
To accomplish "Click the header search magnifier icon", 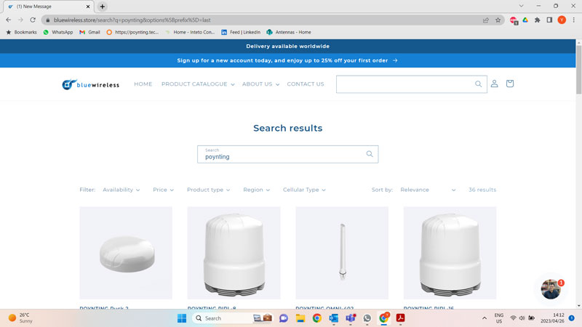I will click(x=478, y=84).
